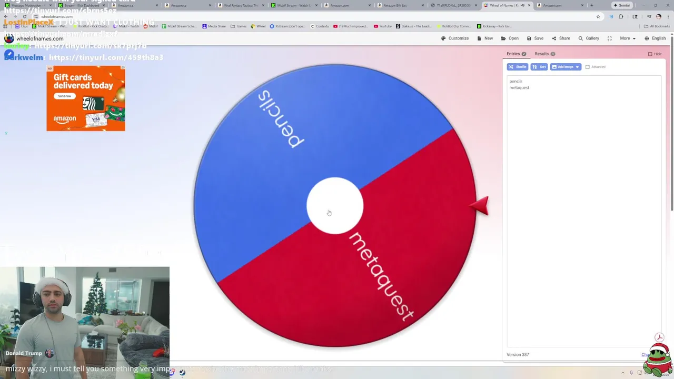The height and width of the screenshot is (379, 674).
Task: Save the current wheel
Action: pos(535,38)
